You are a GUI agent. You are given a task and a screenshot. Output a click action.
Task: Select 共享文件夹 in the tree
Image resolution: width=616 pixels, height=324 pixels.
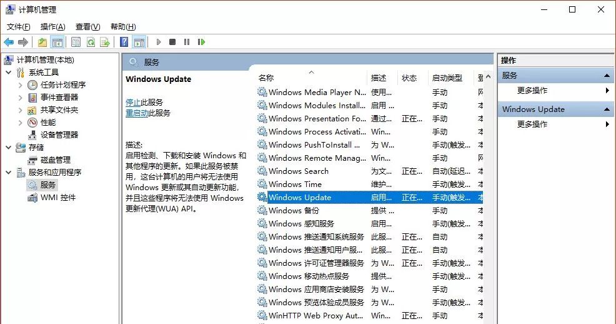[59, 109]
